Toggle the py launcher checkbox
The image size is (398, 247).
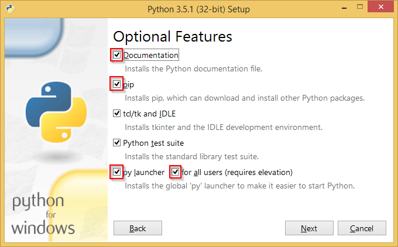(116, 172)
